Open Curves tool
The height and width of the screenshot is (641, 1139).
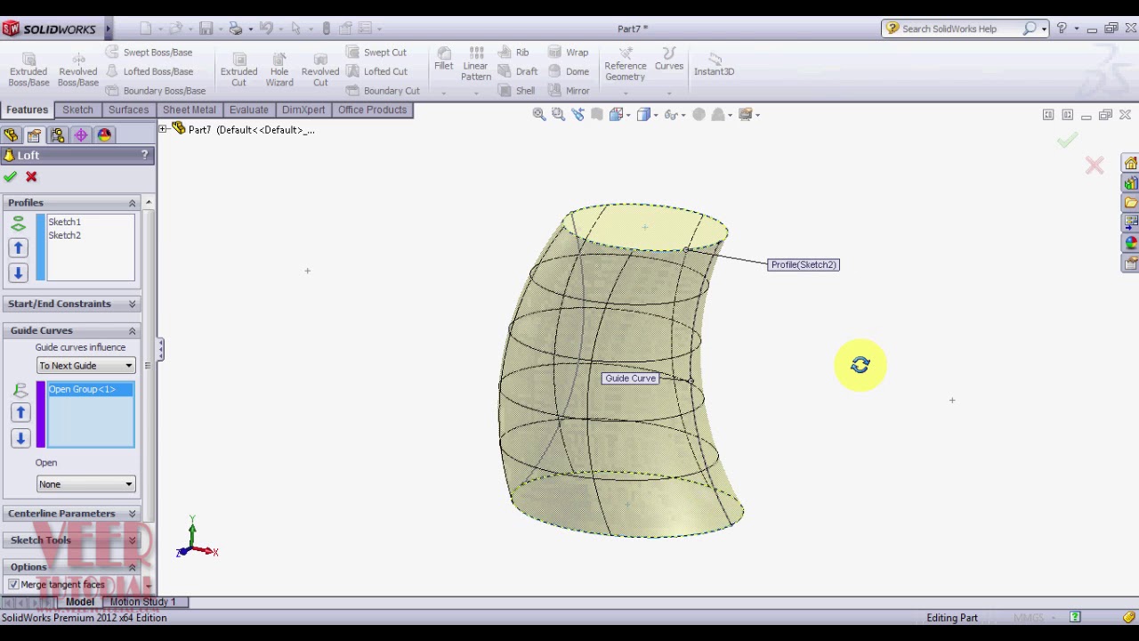(669, 59)
